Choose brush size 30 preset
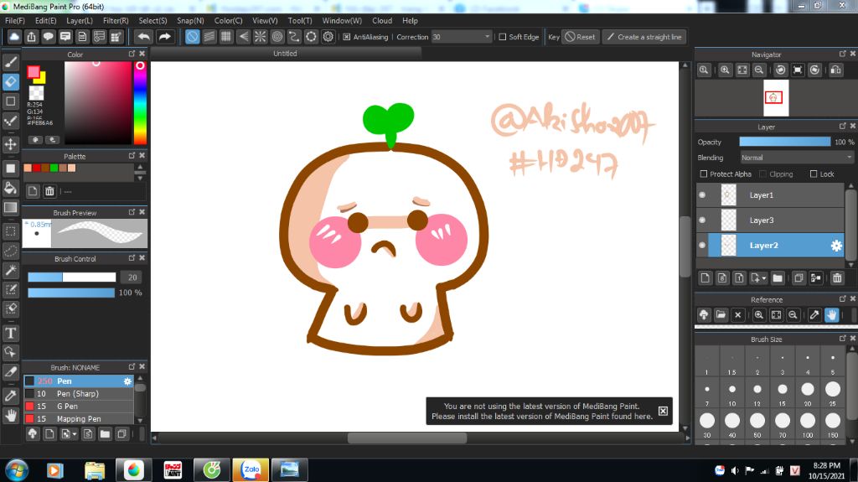858x482 pixels. point(707,422)
